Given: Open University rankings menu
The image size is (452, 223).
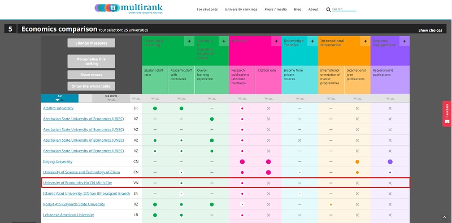Looking at the screenshot, I should click(241, 9).
